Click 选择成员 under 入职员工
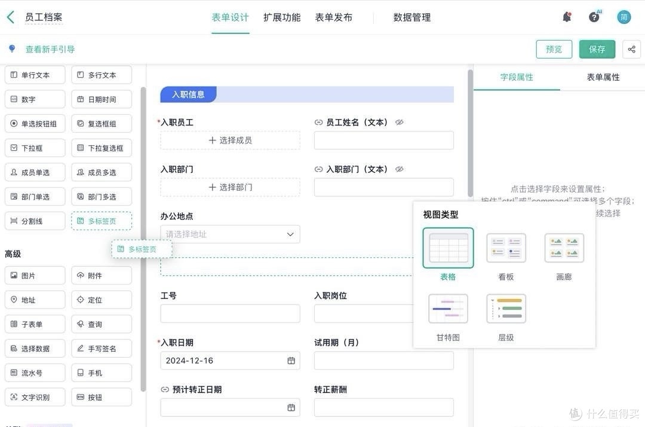The height and width of the screenshot is (427, 645). 230,141
